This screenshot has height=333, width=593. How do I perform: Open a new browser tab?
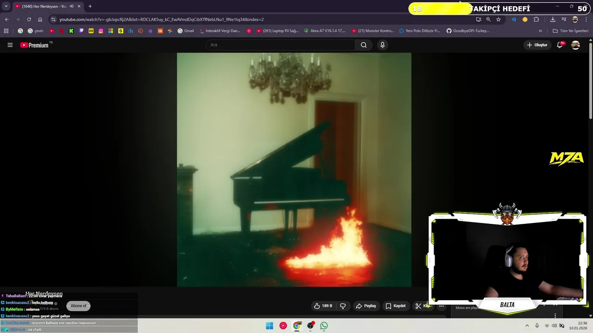click(x=90, y=6)
